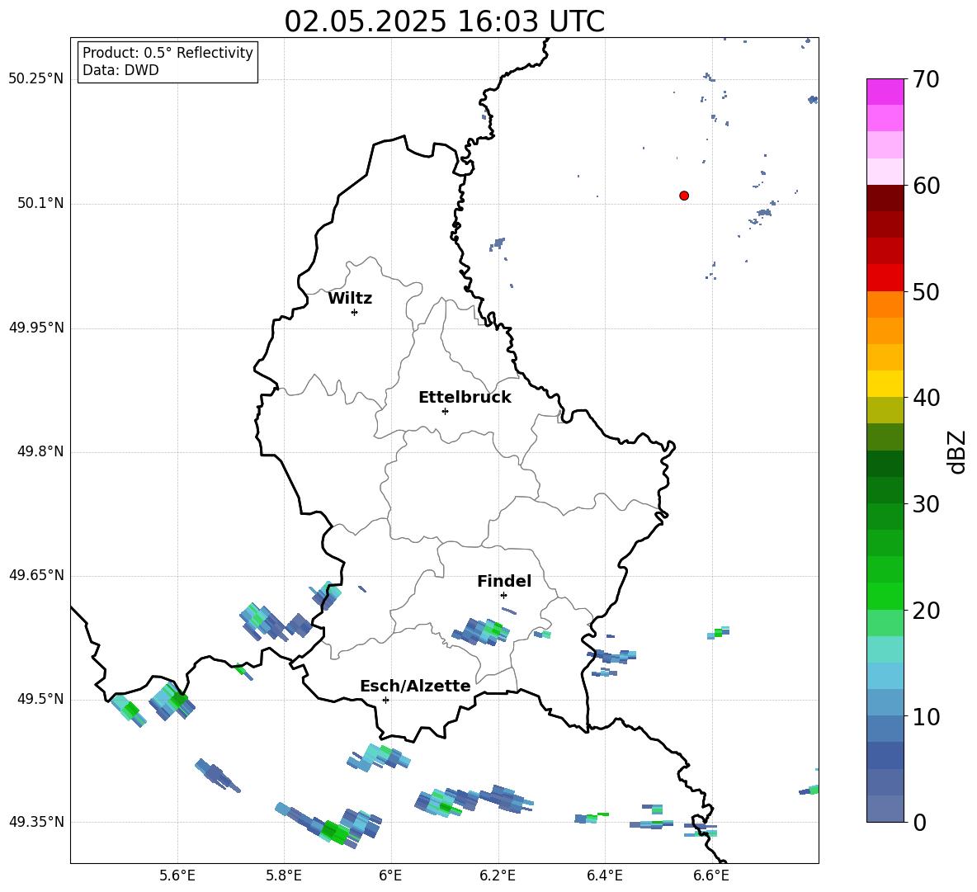Click the yellow colorbar segment at 40
This screenshot has width=977, height=892.
(x=885, y=384)
